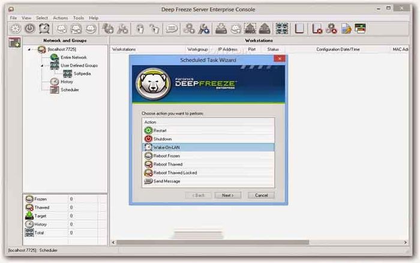Viewport: 420px width, 263px height.
Task: Sort by the Status column header
Action: (x=273, y=49)
